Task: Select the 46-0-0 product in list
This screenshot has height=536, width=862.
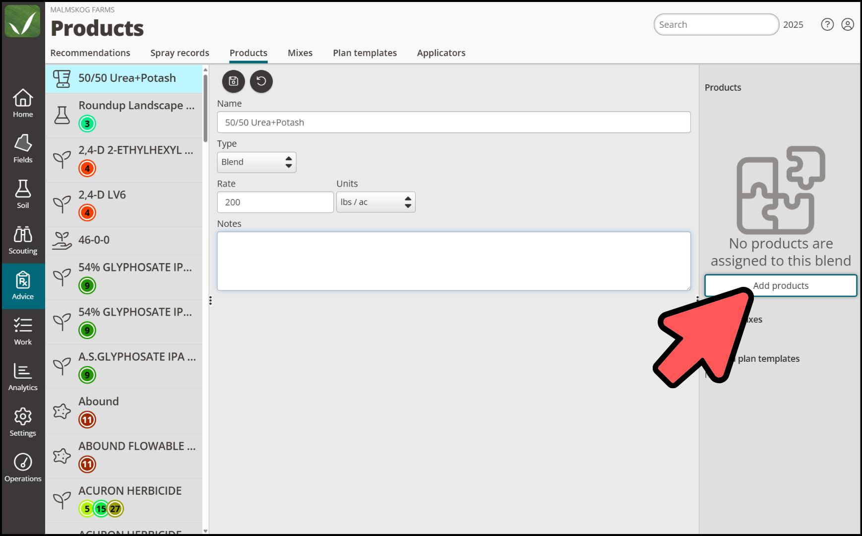Action: click(x=124, y=241)
